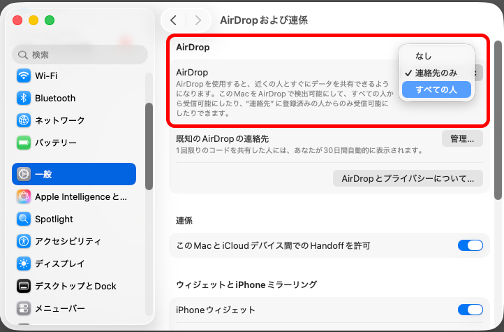Choose 連絡先のみ in AirDrop menu
This screenshot has height=332, width=504.
[x=436, y=73]
